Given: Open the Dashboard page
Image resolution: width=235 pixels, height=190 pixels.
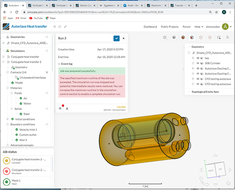Looking at the screenshot, I should (x=150, y=27).
